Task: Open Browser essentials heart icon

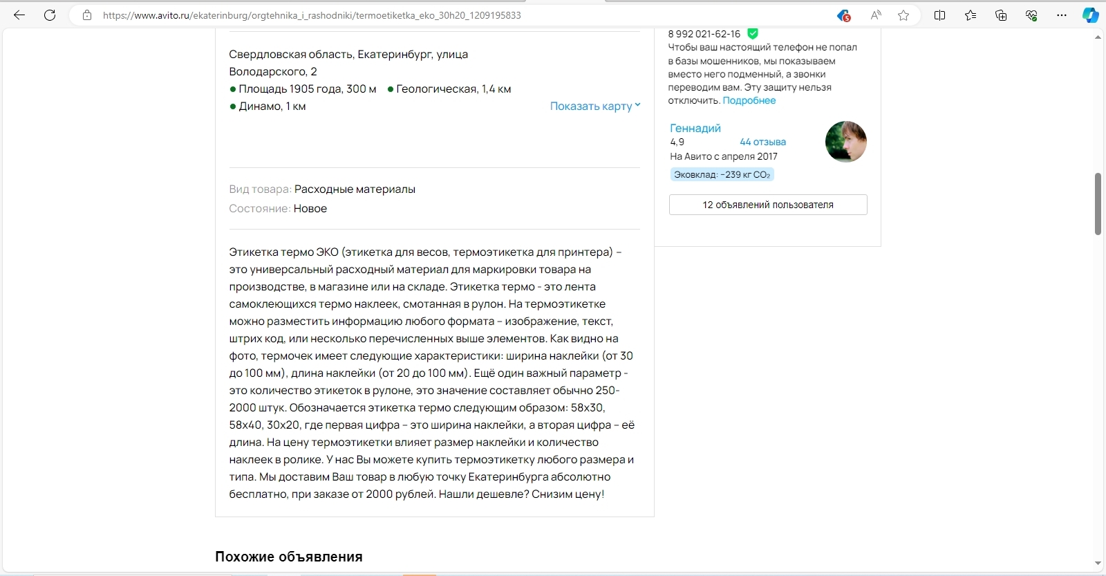Action: click(x=1031, y=15)
